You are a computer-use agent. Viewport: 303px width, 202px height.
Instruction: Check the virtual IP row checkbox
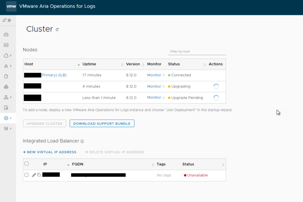click(27, 175)
